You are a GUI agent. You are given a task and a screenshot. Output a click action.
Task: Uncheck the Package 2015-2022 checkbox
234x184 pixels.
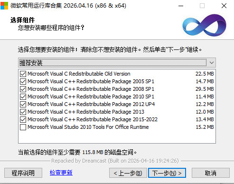(23, 119)
